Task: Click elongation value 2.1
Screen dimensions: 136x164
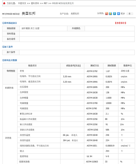Action: [107, 114]
